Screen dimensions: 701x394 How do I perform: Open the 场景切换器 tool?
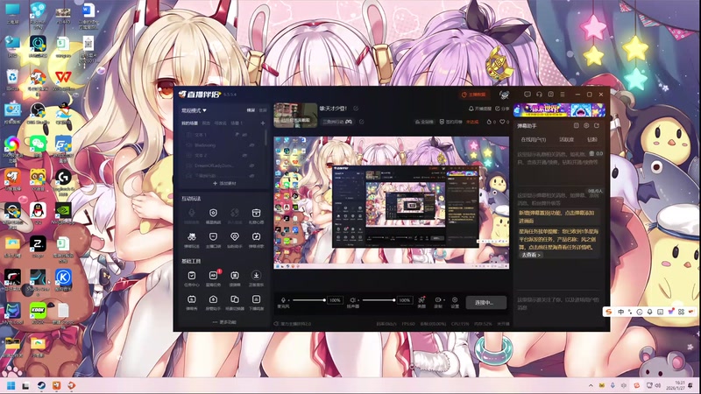coord(234,301)
